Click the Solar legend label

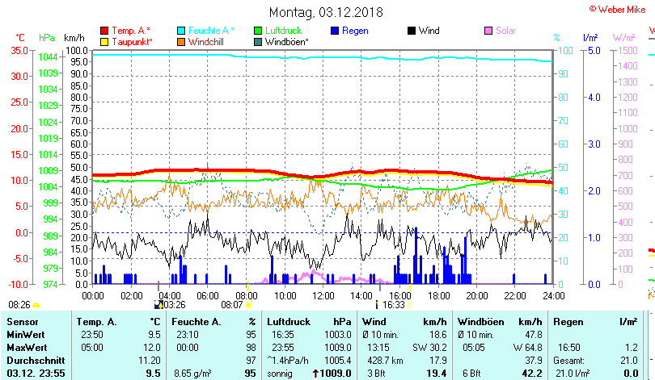point(505,31)
